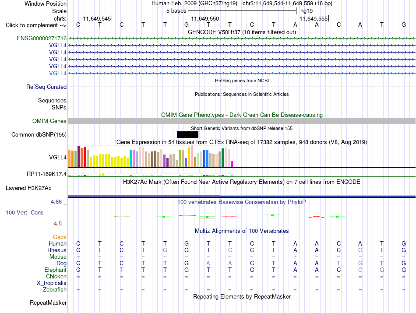Click the hg19 label beside scale bar
Screen dimensions: 416x313
click(307, 11)
